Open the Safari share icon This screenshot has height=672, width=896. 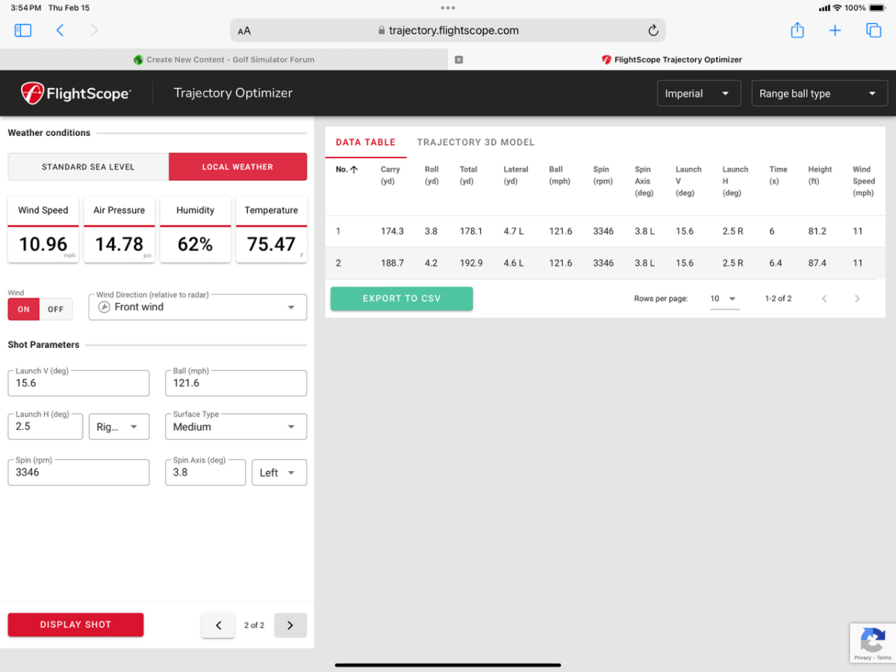pyautogui.click(x=797, y=30)
